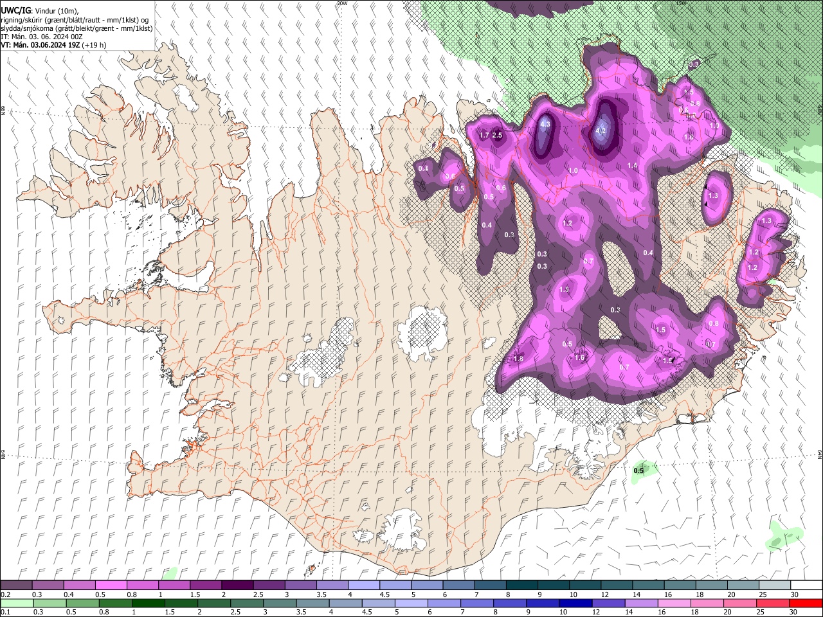Pick the palest green 0.1–0.3 lower legend swatch
Image resolution: width=823 pixels, height=617 pixels.
17,604
